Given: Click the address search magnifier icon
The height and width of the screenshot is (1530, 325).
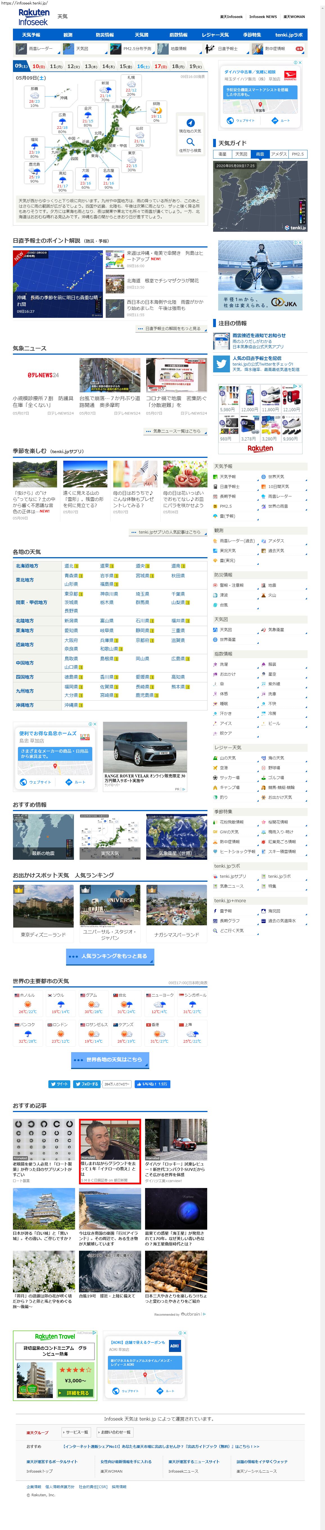Looking at the screenshot, I should pos(190,142).
